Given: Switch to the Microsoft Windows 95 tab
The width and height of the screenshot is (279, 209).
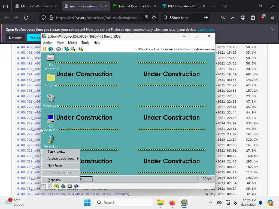Looking at the screenshot, I should coord(37,6).
